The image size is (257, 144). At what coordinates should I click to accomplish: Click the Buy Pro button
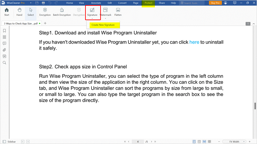pyautogui.click(x=215, y=3)
